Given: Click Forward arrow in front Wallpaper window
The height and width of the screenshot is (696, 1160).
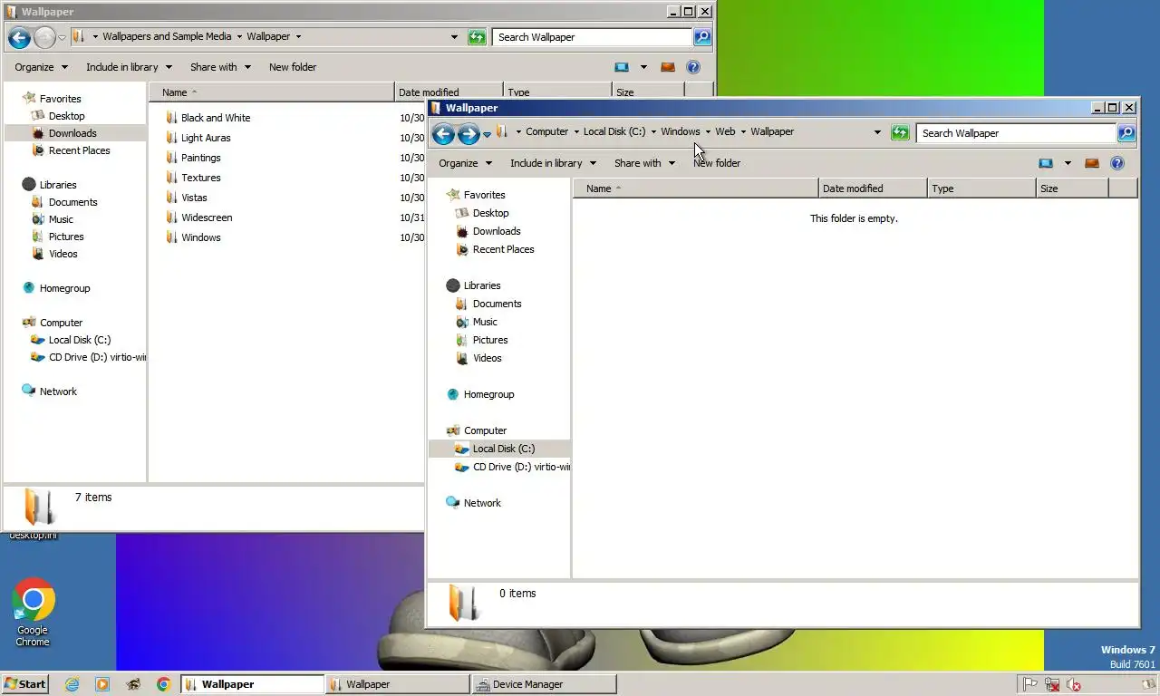Looking at the screenshot, I should (x=469, y=134).
